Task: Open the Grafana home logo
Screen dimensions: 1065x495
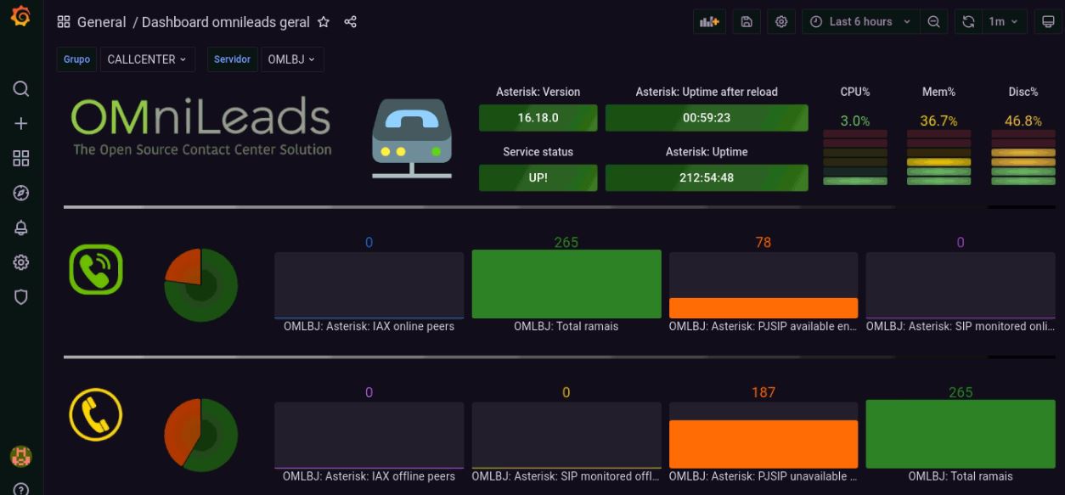Action: pyautogui.click(x=20, y=16)
